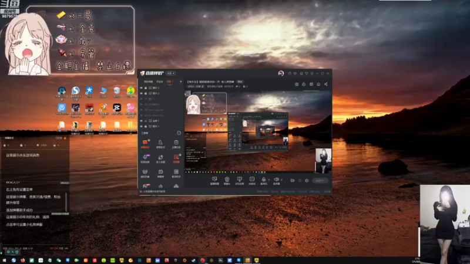
Task: Mute the speaker in bottom bar
Action: 276,180
